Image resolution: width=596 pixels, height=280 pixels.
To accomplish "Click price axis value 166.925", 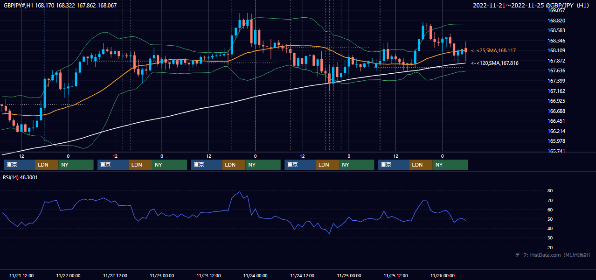I will 556,101.
